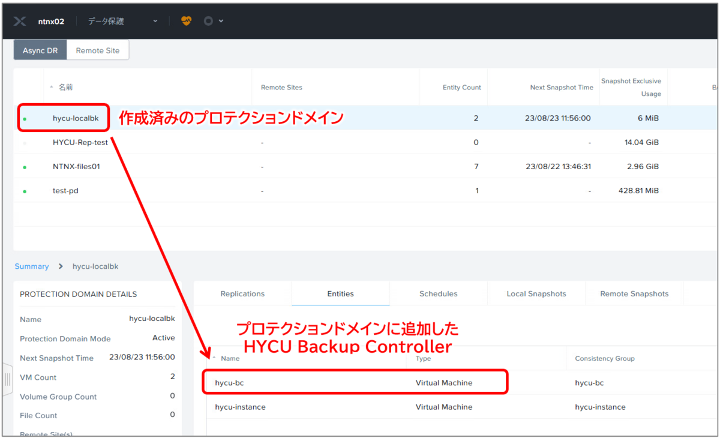Screen dimensions: 720x438
Task: Open the Schedules tab
Action: [x=439, y=294]
